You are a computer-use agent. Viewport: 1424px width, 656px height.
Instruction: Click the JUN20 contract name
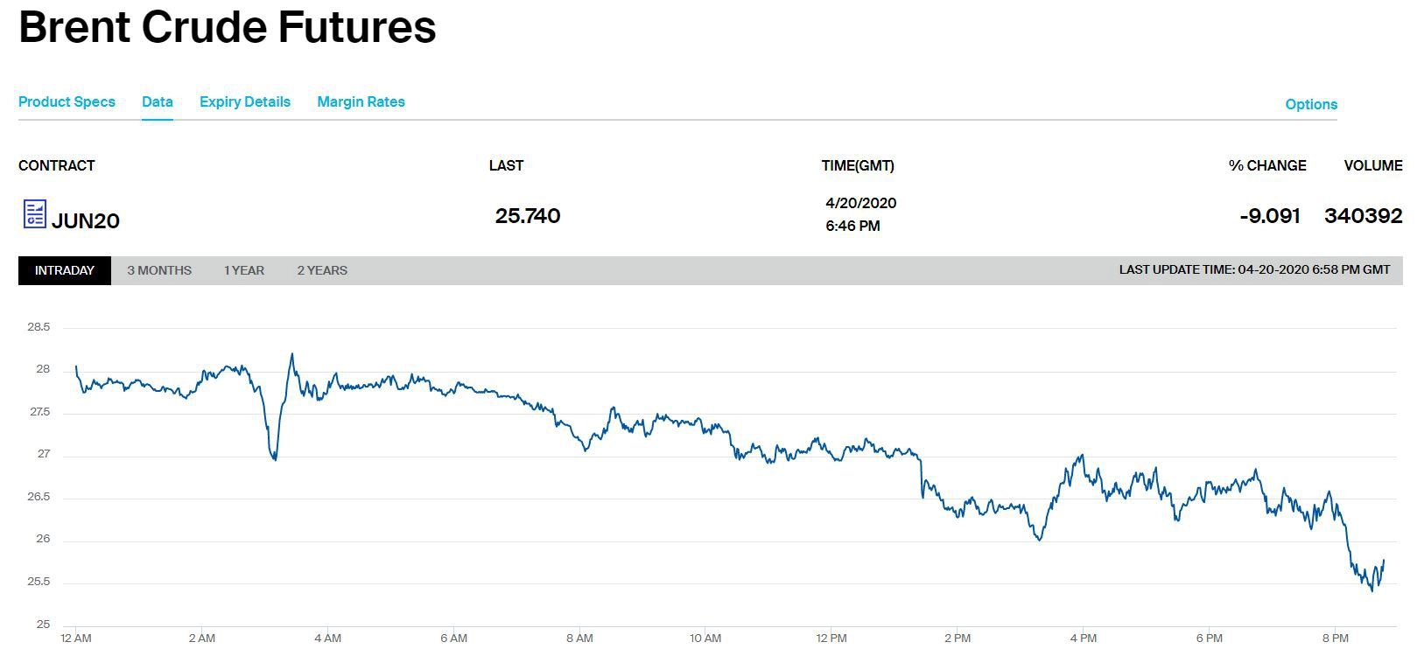[x=86, y=220]
